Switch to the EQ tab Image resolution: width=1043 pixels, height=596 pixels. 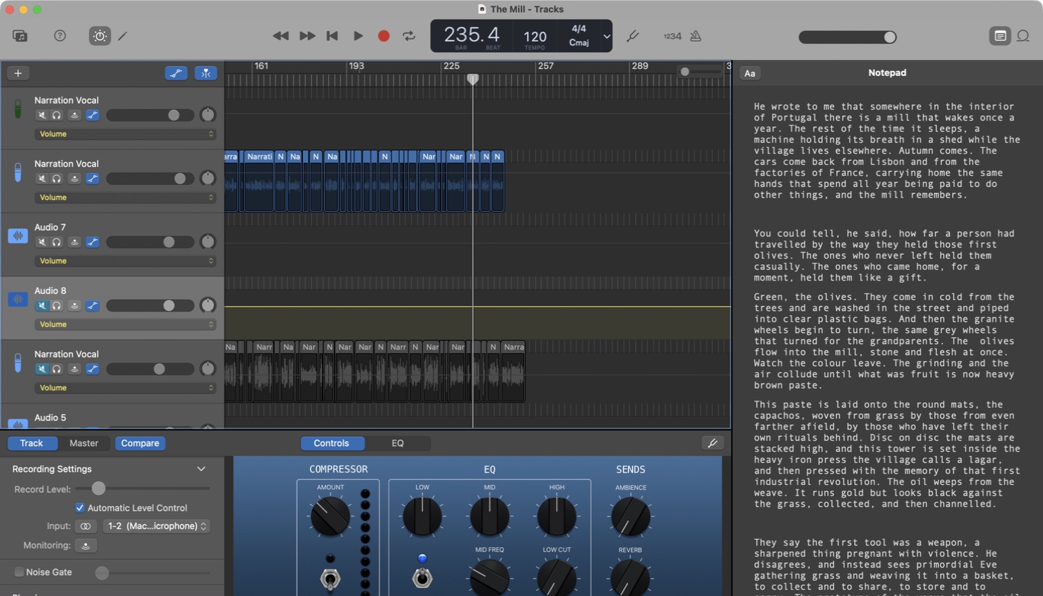(x=397, y=444)
